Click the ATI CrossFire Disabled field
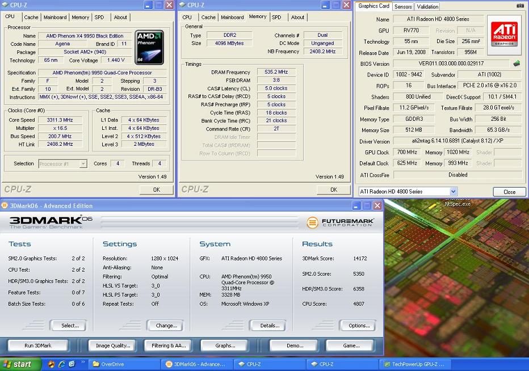The image size is (529, 371). pos(457,175)
